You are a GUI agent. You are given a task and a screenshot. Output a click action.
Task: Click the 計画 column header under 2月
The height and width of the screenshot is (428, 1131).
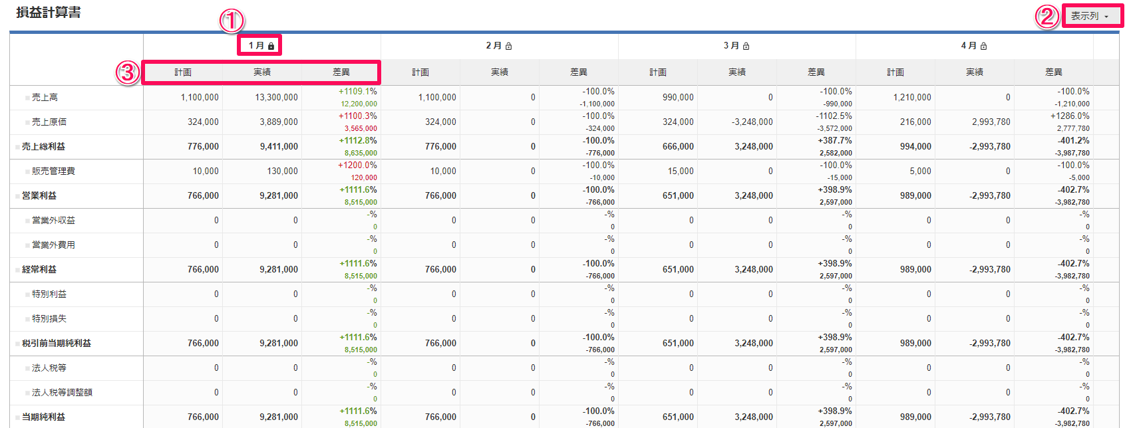[420, 72]
